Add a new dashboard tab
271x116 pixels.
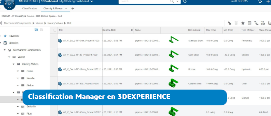(x=73, y=8)
